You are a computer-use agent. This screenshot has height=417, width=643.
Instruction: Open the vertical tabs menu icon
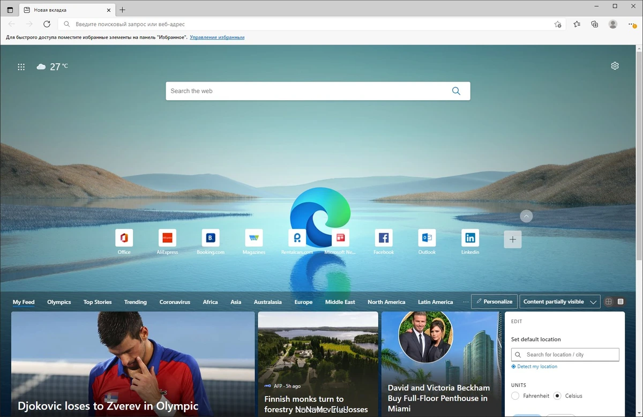(10, 10)
